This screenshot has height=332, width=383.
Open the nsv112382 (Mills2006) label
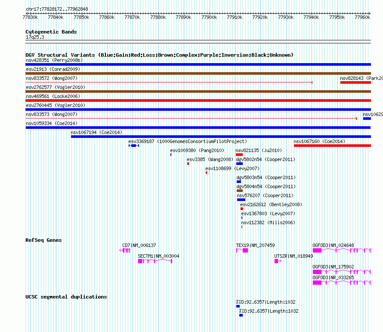(268, 222)
